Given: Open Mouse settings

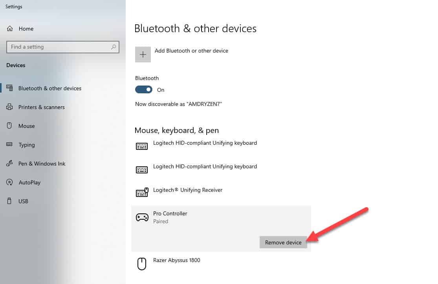Looking at the screenshot, I should (27, 126).
